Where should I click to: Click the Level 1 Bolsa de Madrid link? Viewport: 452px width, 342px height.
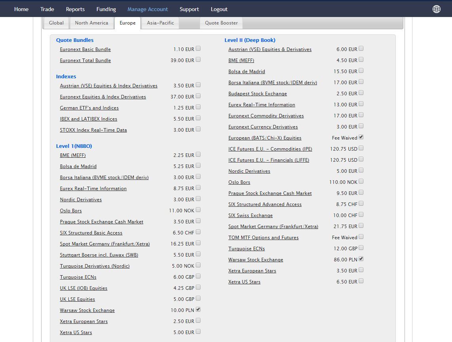tap(78, 166)
